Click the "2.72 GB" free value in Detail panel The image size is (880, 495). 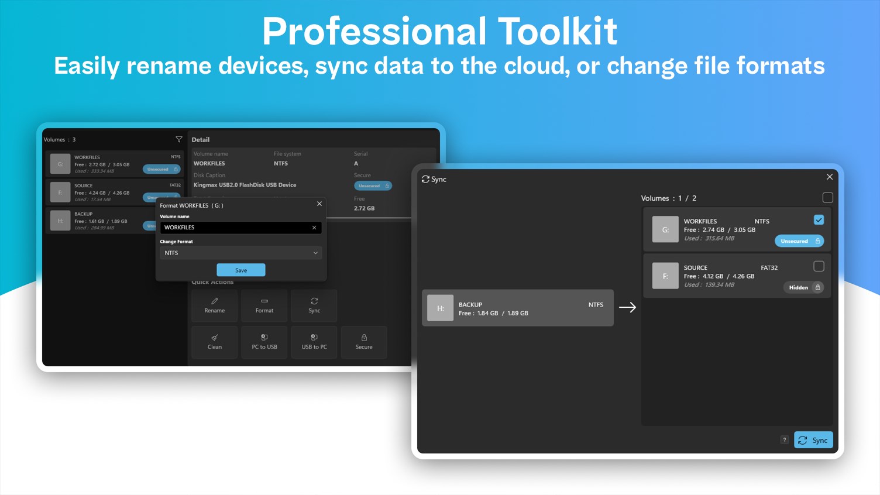[x=364, y=208]
